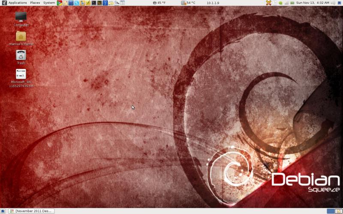Open the Places menu

pos(35,3)
